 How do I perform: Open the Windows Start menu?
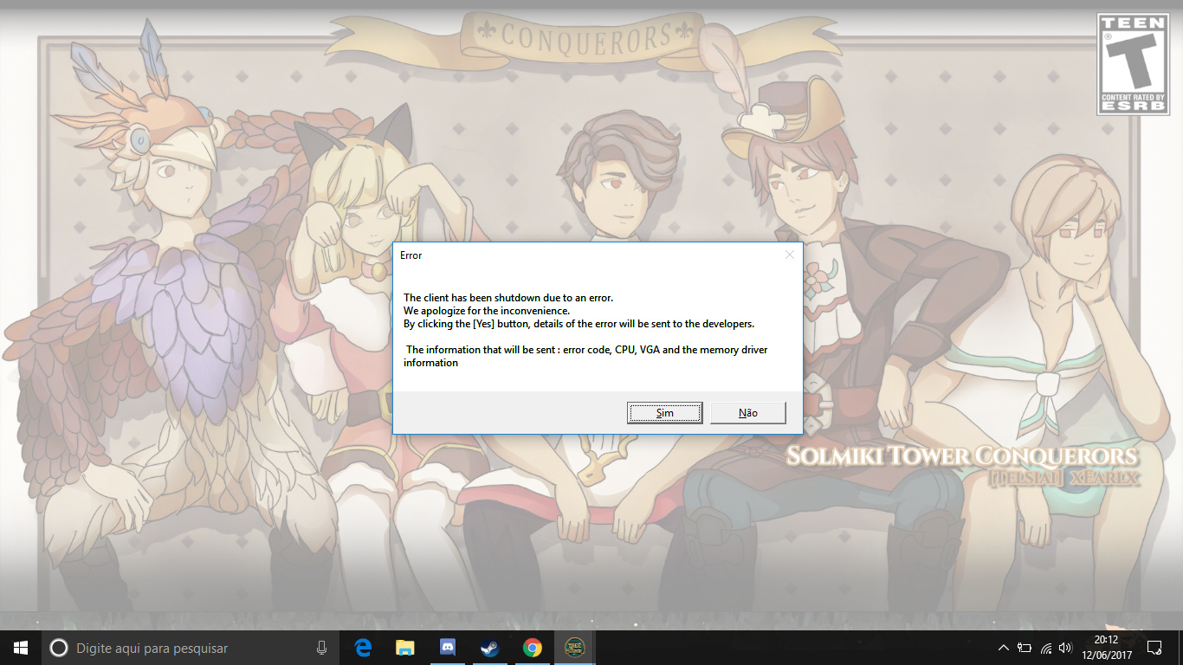[x=20, y=648]
